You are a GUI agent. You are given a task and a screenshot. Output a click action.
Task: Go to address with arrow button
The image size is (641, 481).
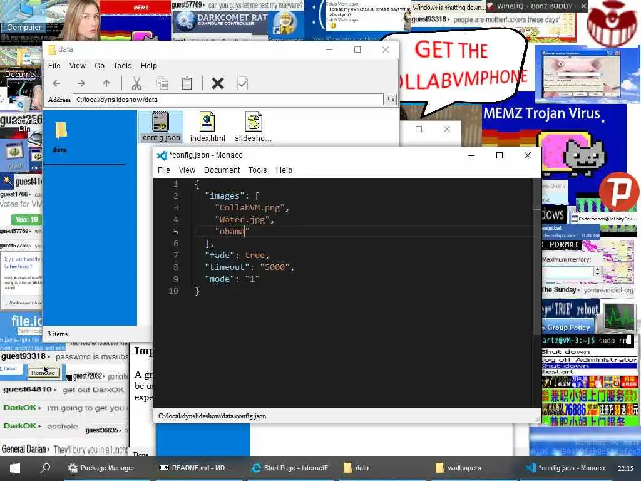pos(391,100)
